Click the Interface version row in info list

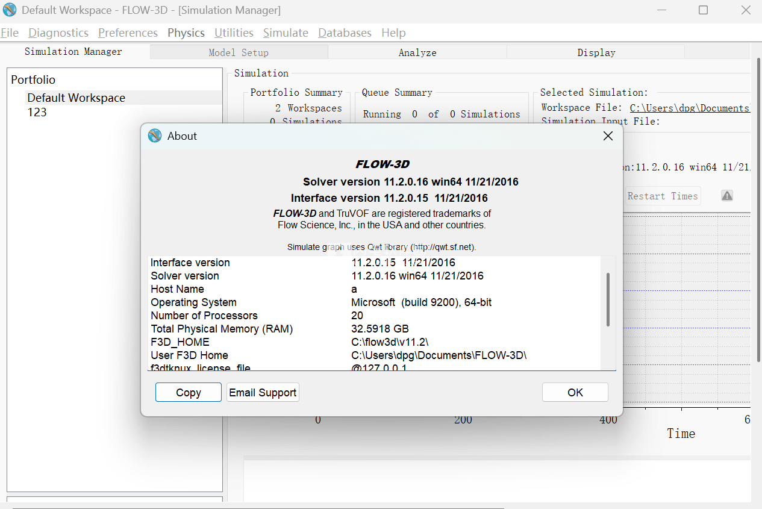tap(374, 263)
